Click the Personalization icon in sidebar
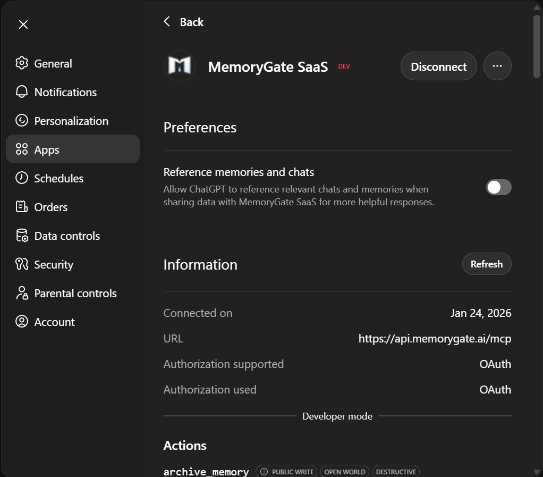 21,121
